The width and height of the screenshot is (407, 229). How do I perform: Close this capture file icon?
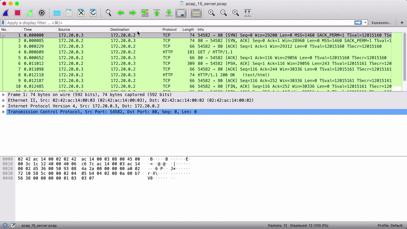click(81, 13)
